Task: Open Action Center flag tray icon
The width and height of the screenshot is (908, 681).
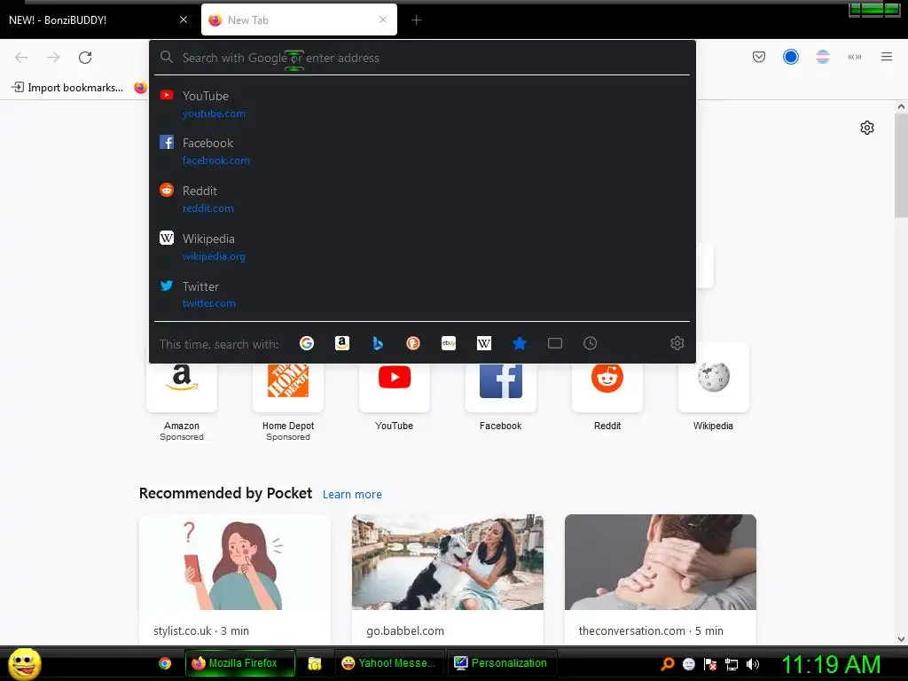Action: [x=710, y=664]
